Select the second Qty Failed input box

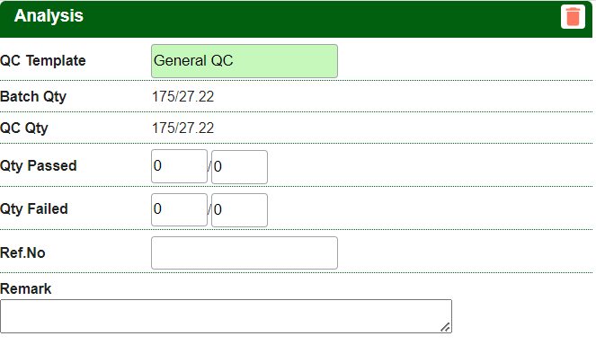pyautogui.click(x=239, y=210)
